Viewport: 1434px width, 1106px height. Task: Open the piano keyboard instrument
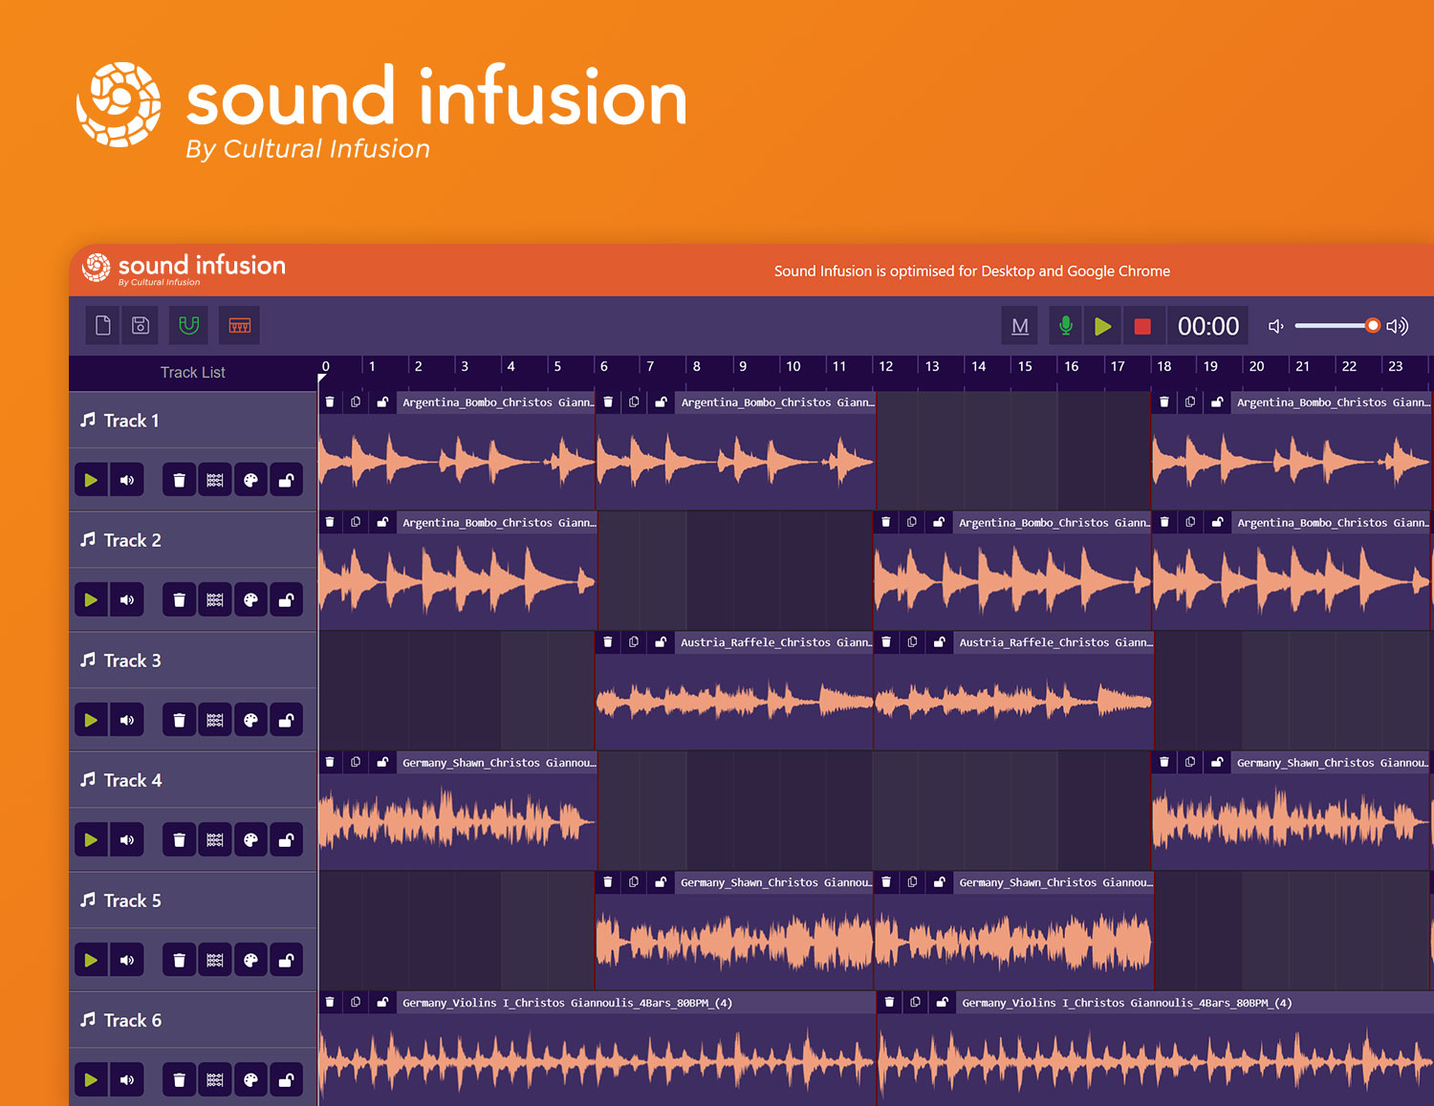point(239,326)
